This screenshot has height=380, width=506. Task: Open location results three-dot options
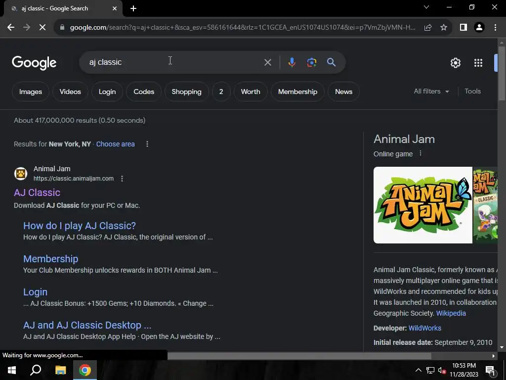coord(147,144)
